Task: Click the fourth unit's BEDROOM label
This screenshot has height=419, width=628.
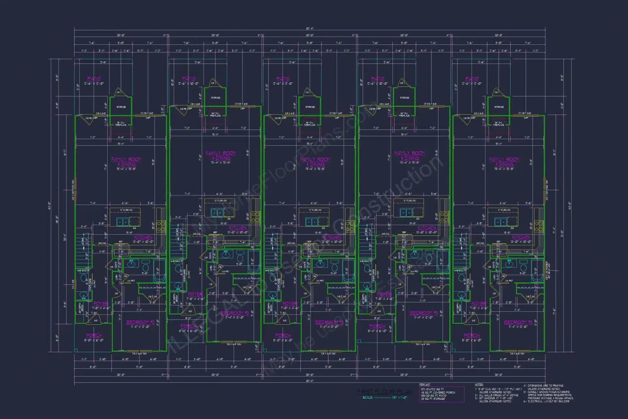Action: 424,313
